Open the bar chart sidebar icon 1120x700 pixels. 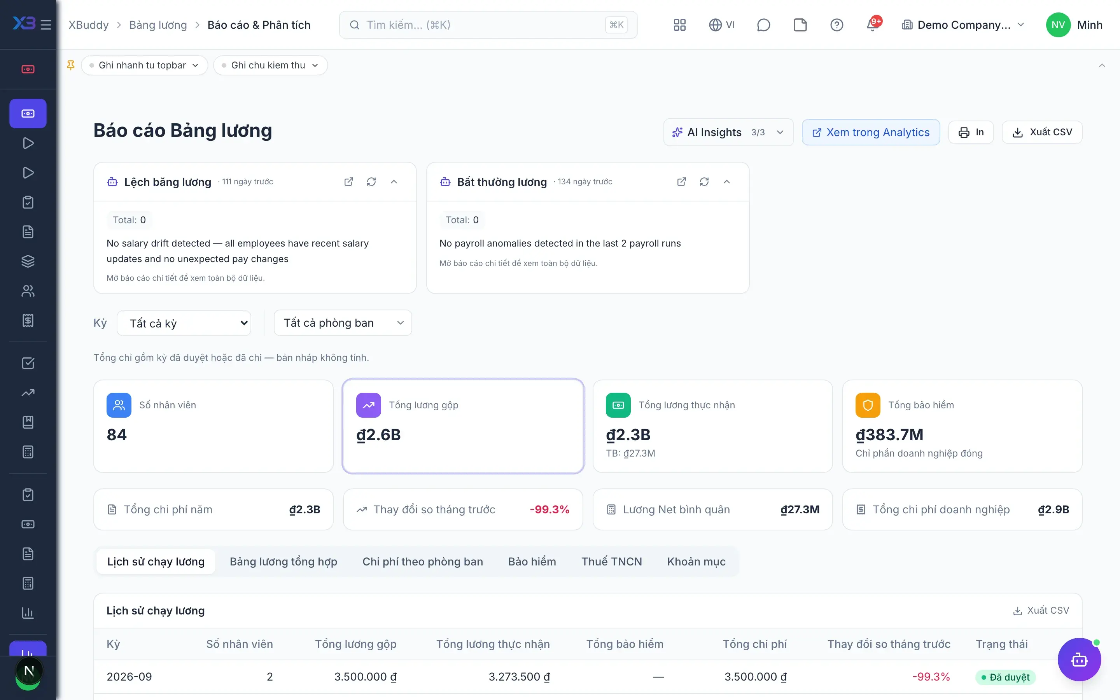pos(28,613)
